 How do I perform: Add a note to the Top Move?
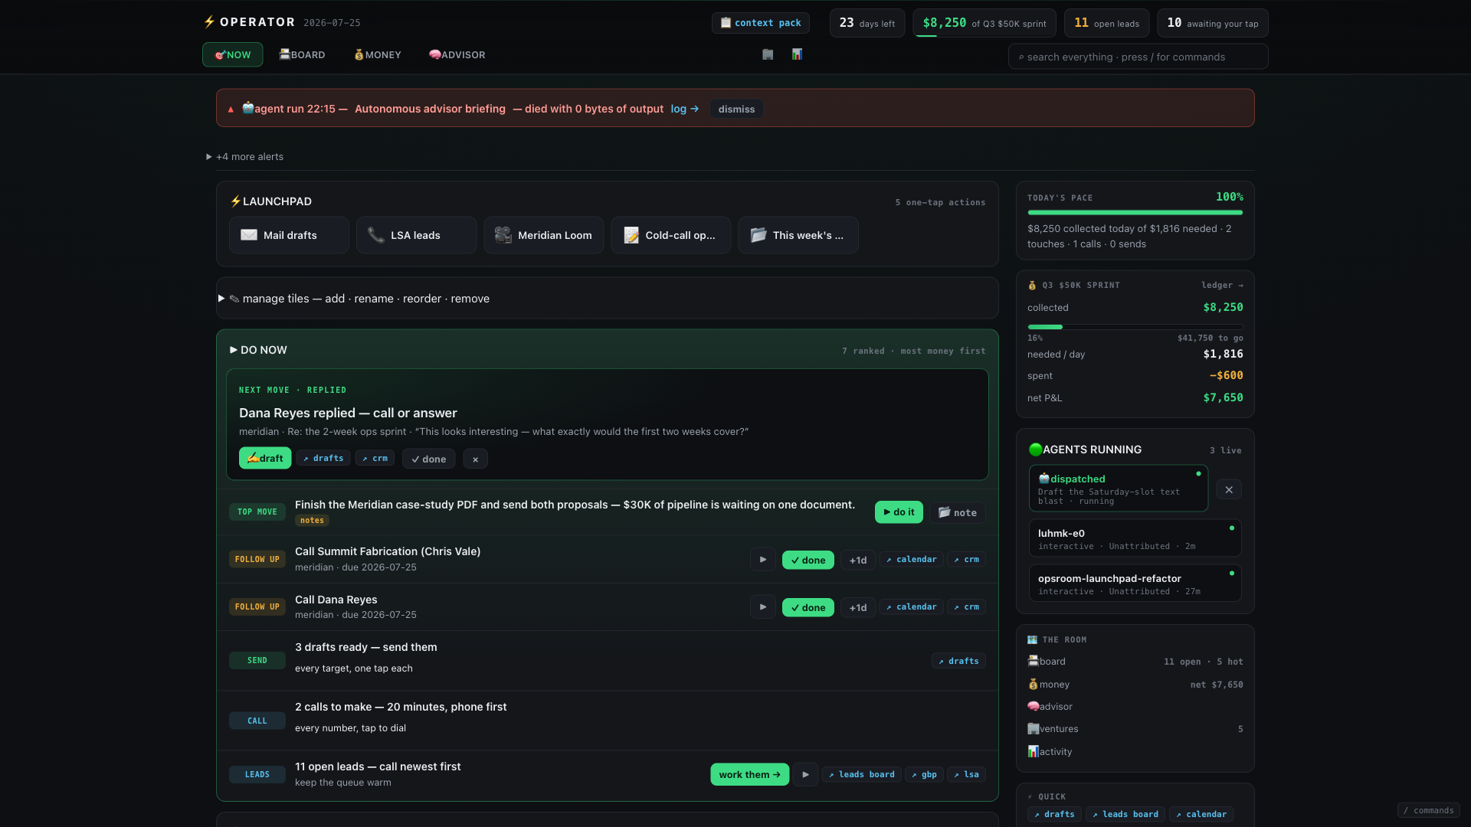(958, 512)
